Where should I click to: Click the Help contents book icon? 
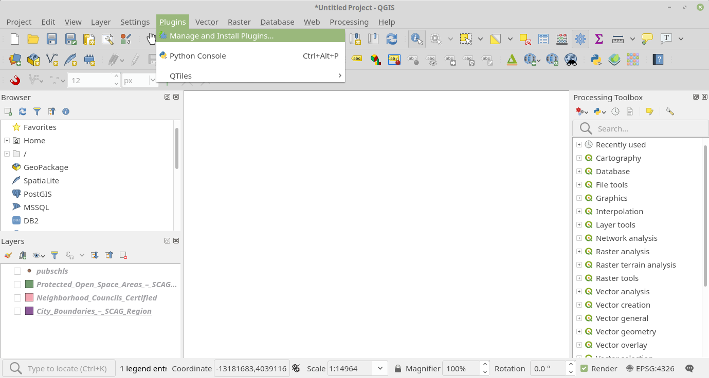click(x=658, y=60)
